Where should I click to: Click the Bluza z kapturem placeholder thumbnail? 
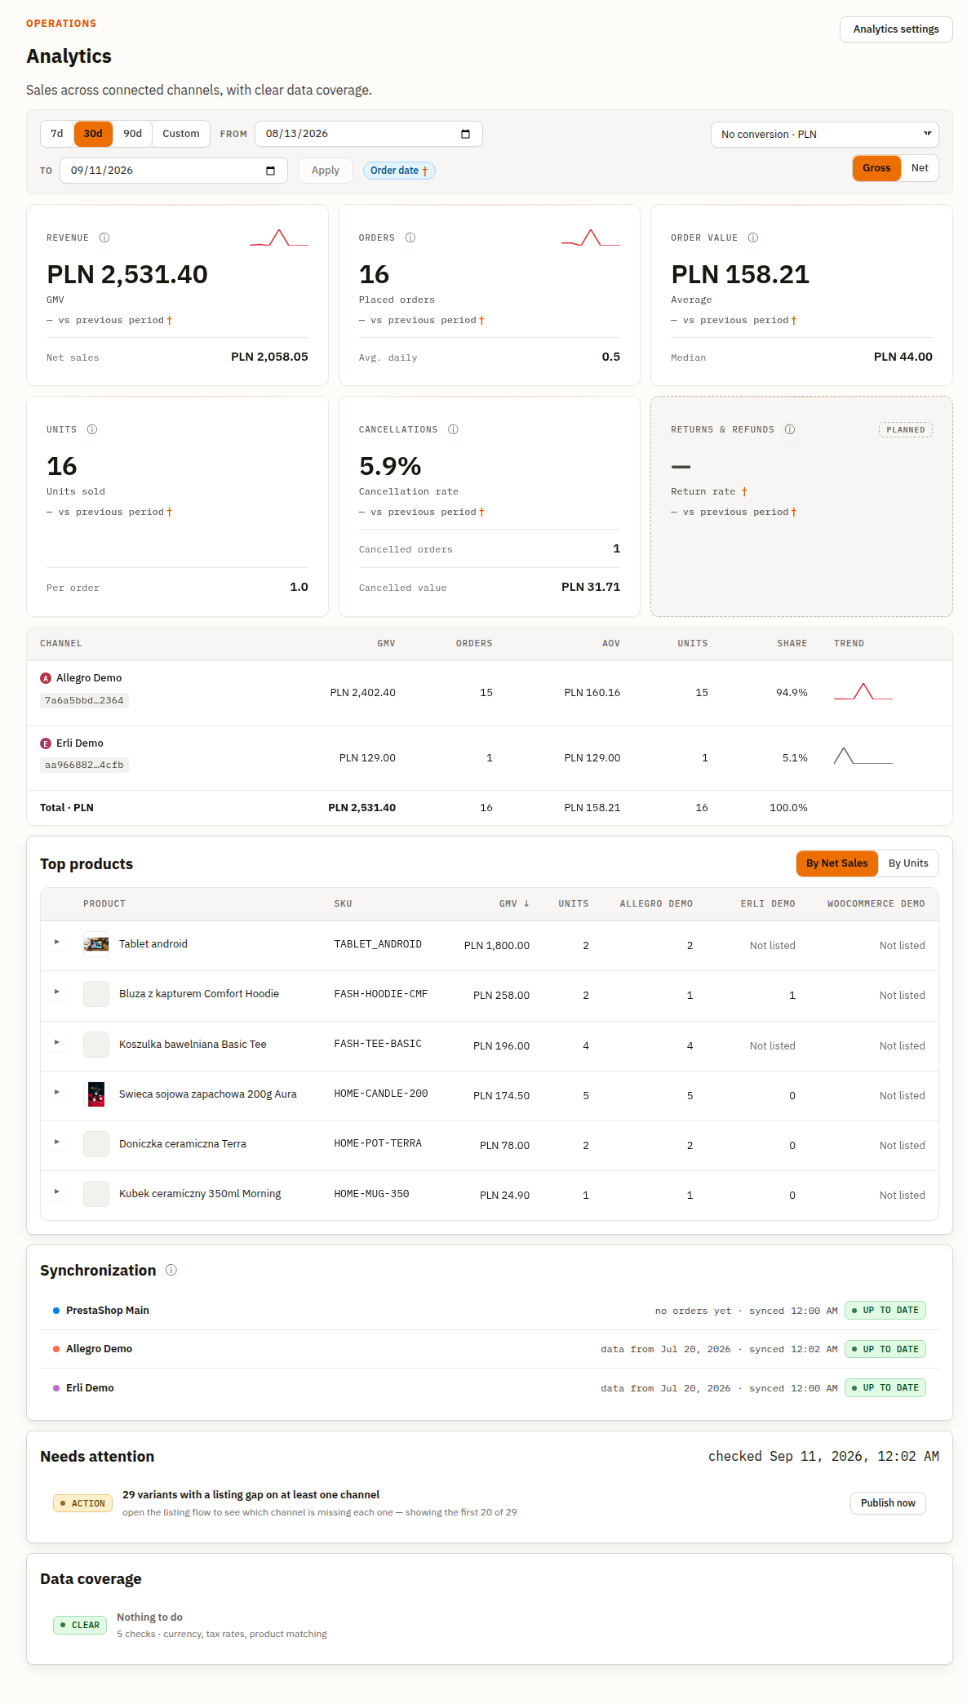pos(96,994)
